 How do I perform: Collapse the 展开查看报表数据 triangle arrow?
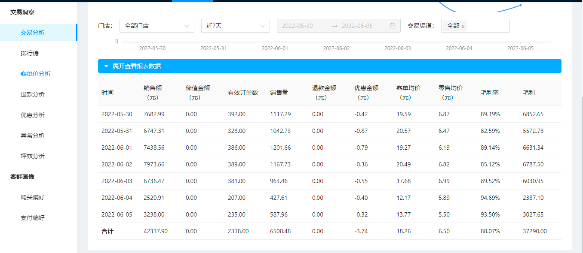[x=106, y=66]
